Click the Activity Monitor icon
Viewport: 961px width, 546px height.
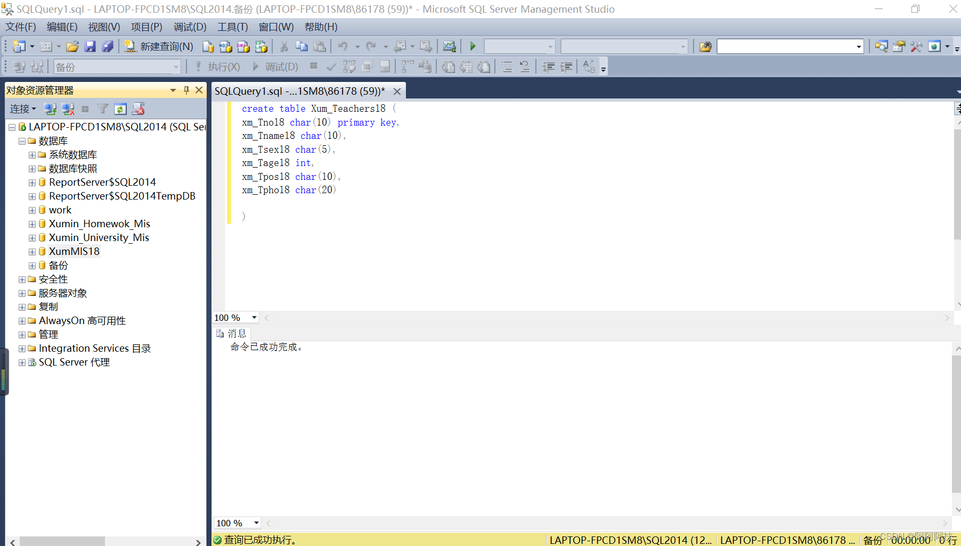coord(449,47)
